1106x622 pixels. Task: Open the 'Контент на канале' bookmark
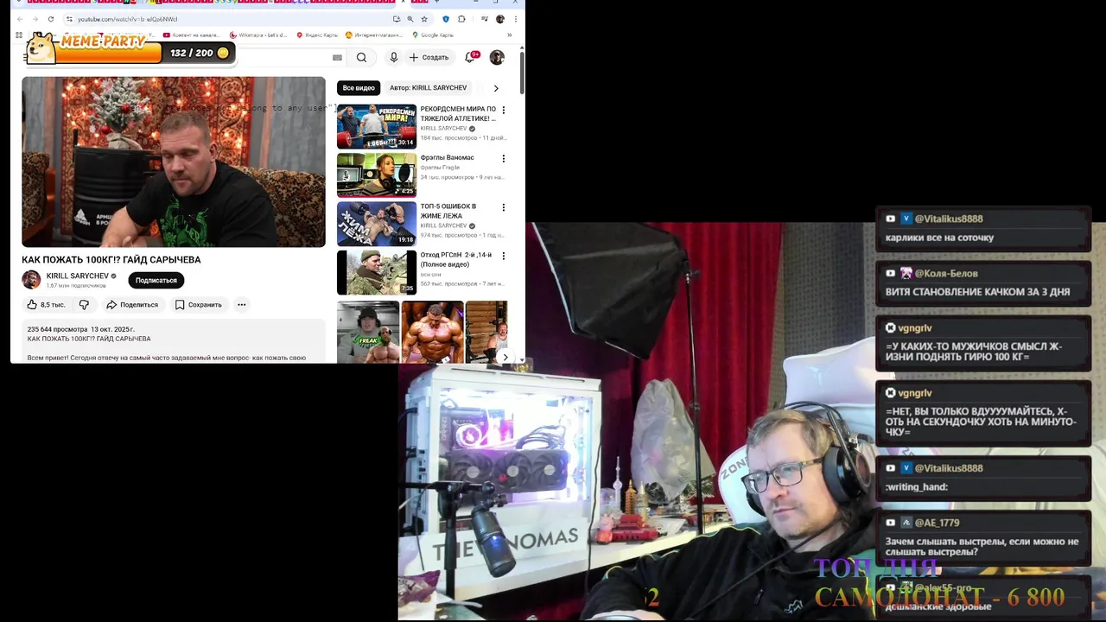(x=192, y=35)
